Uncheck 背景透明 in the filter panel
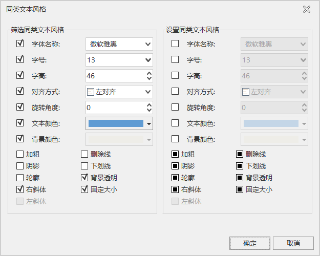320x256 pixels. (85, 178)
